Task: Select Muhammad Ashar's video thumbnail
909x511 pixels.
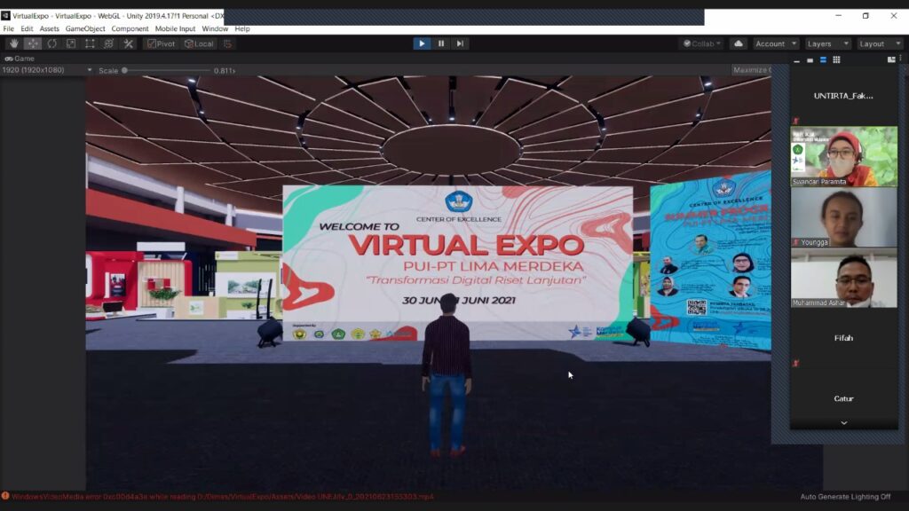Action: tap(844, 278)
